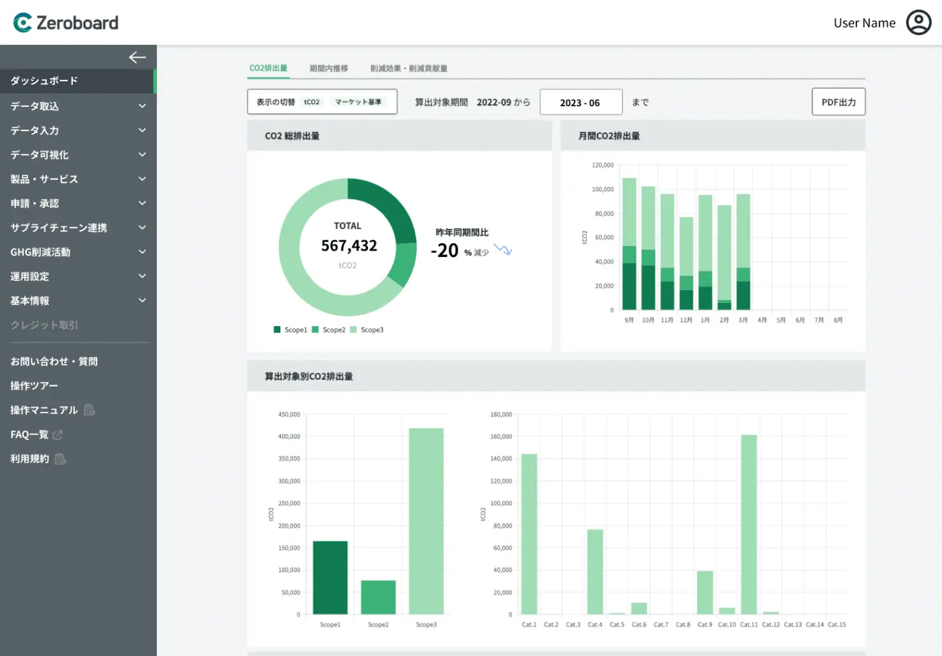Expand the 製品・サービス menu chevron
The image size is (942, 656).
point(142,179)
